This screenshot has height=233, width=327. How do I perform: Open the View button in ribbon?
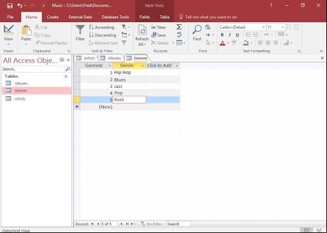8,35
